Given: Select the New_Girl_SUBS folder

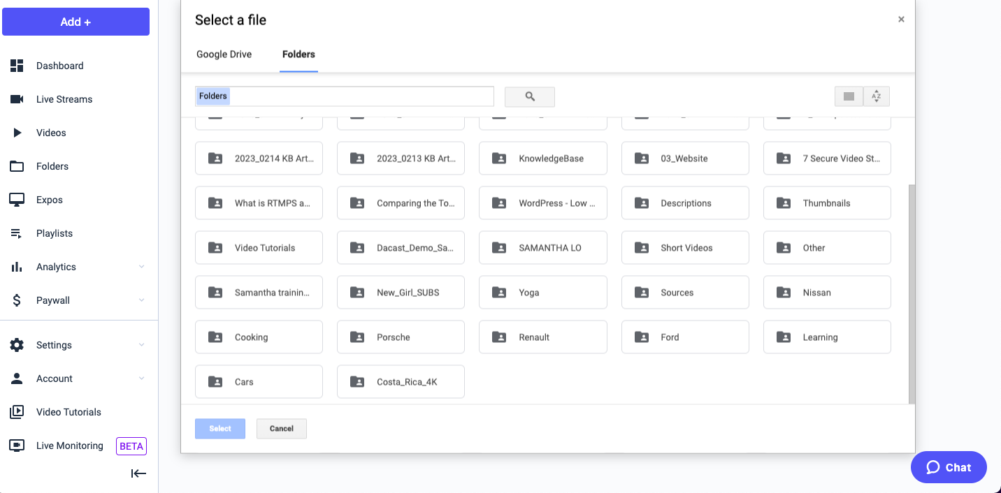Looking at the screenshot, I should point(401,293).
